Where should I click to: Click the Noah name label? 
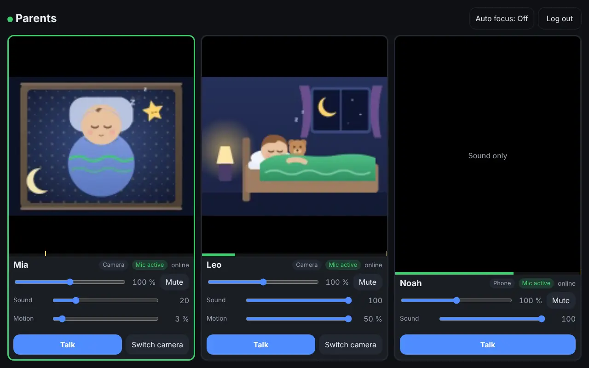(411, 283)
